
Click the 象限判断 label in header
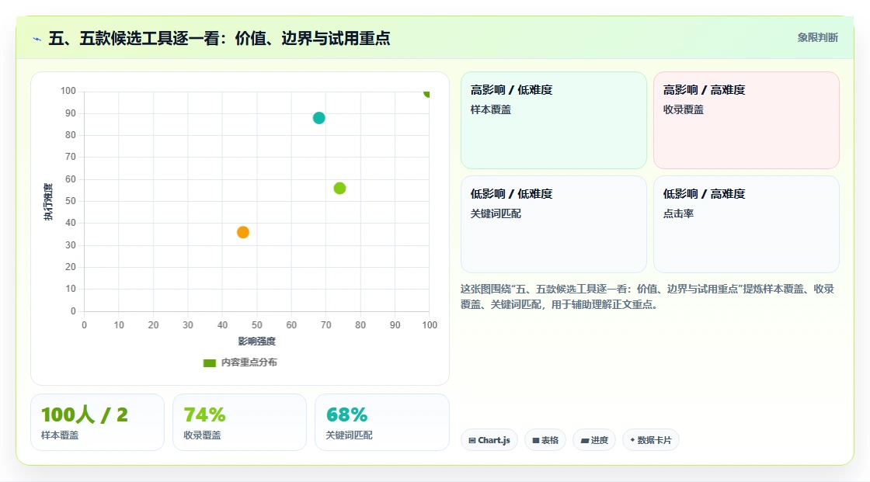tap(817, 38)
